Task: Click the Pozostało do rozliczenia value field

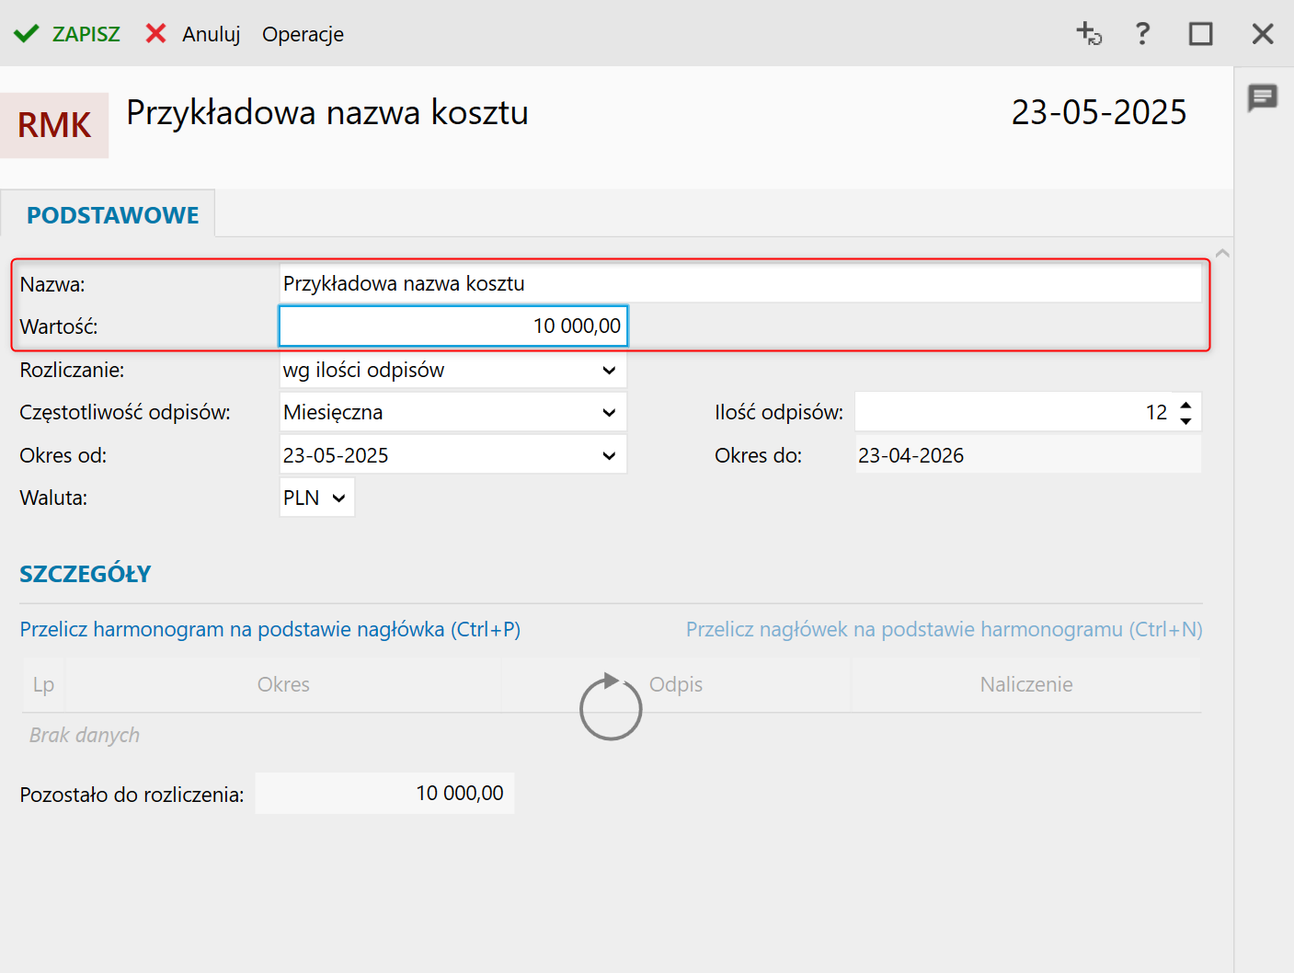Action: [x=384, y=793]
